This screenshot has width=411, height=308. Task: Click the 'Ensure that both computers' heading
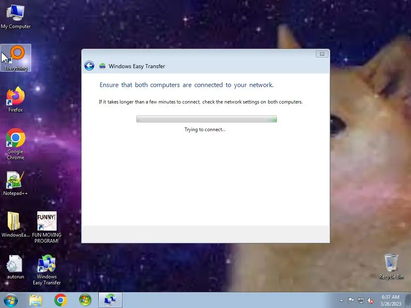point(186,85)
